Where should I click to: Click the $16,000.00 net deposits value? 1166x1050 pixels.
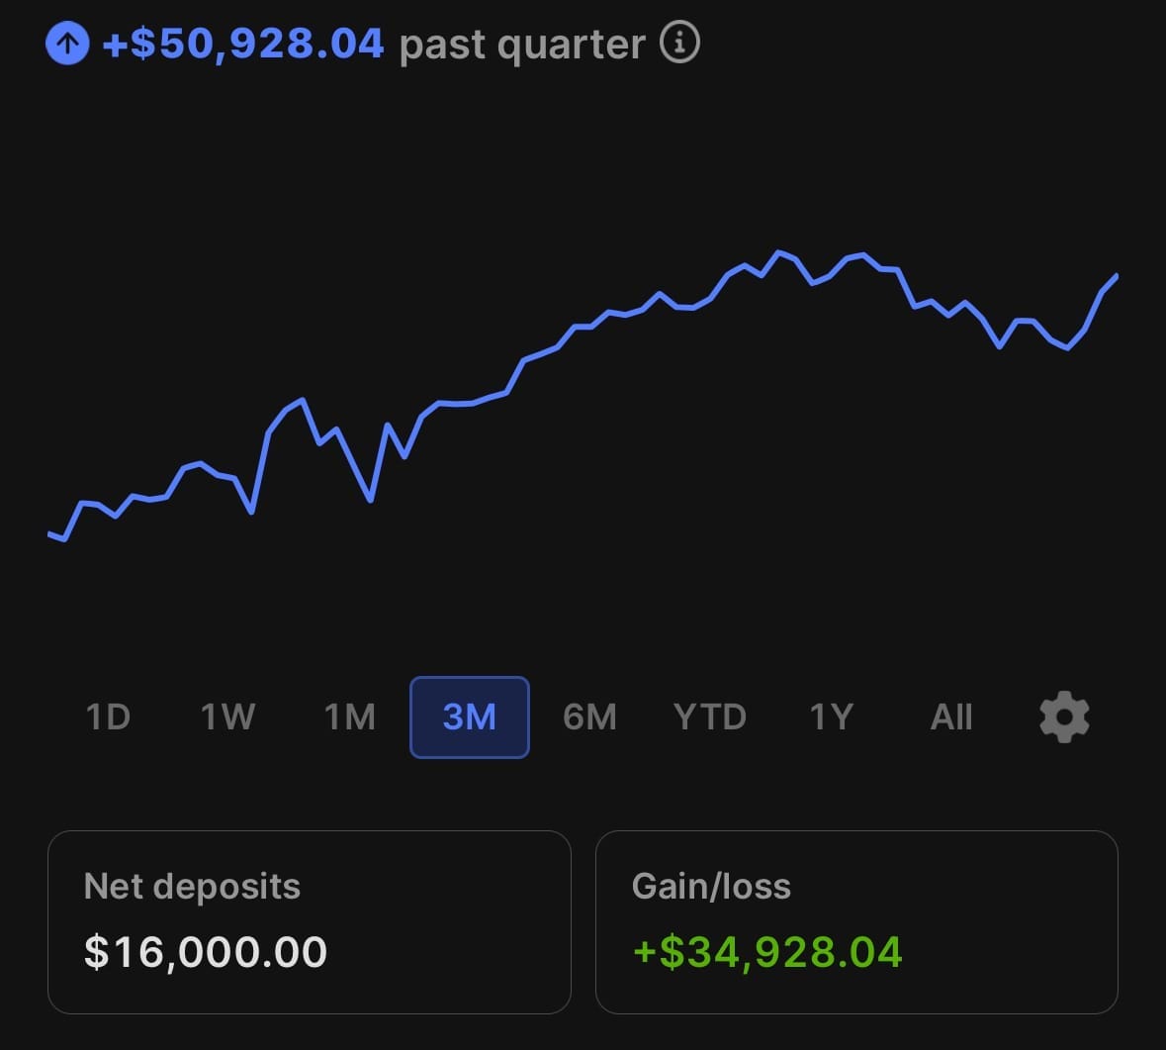[x=206, y=952]
